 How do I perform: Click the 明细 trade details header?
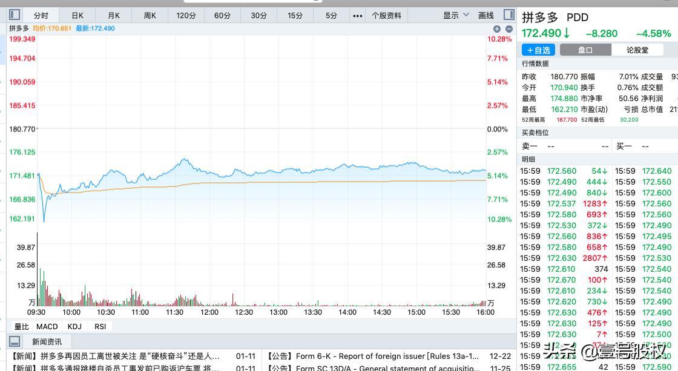[x=528, y=159]
